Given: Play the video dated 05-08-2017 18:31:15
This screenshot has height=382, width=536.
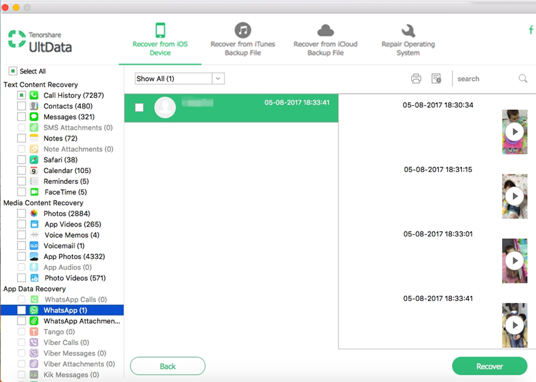Looking at the screenshot, I should click(515, 196).
